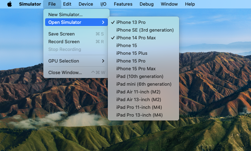Select Save Screen menu item
The width and height of the screenshot is (251, 151).
coord(76,34)
